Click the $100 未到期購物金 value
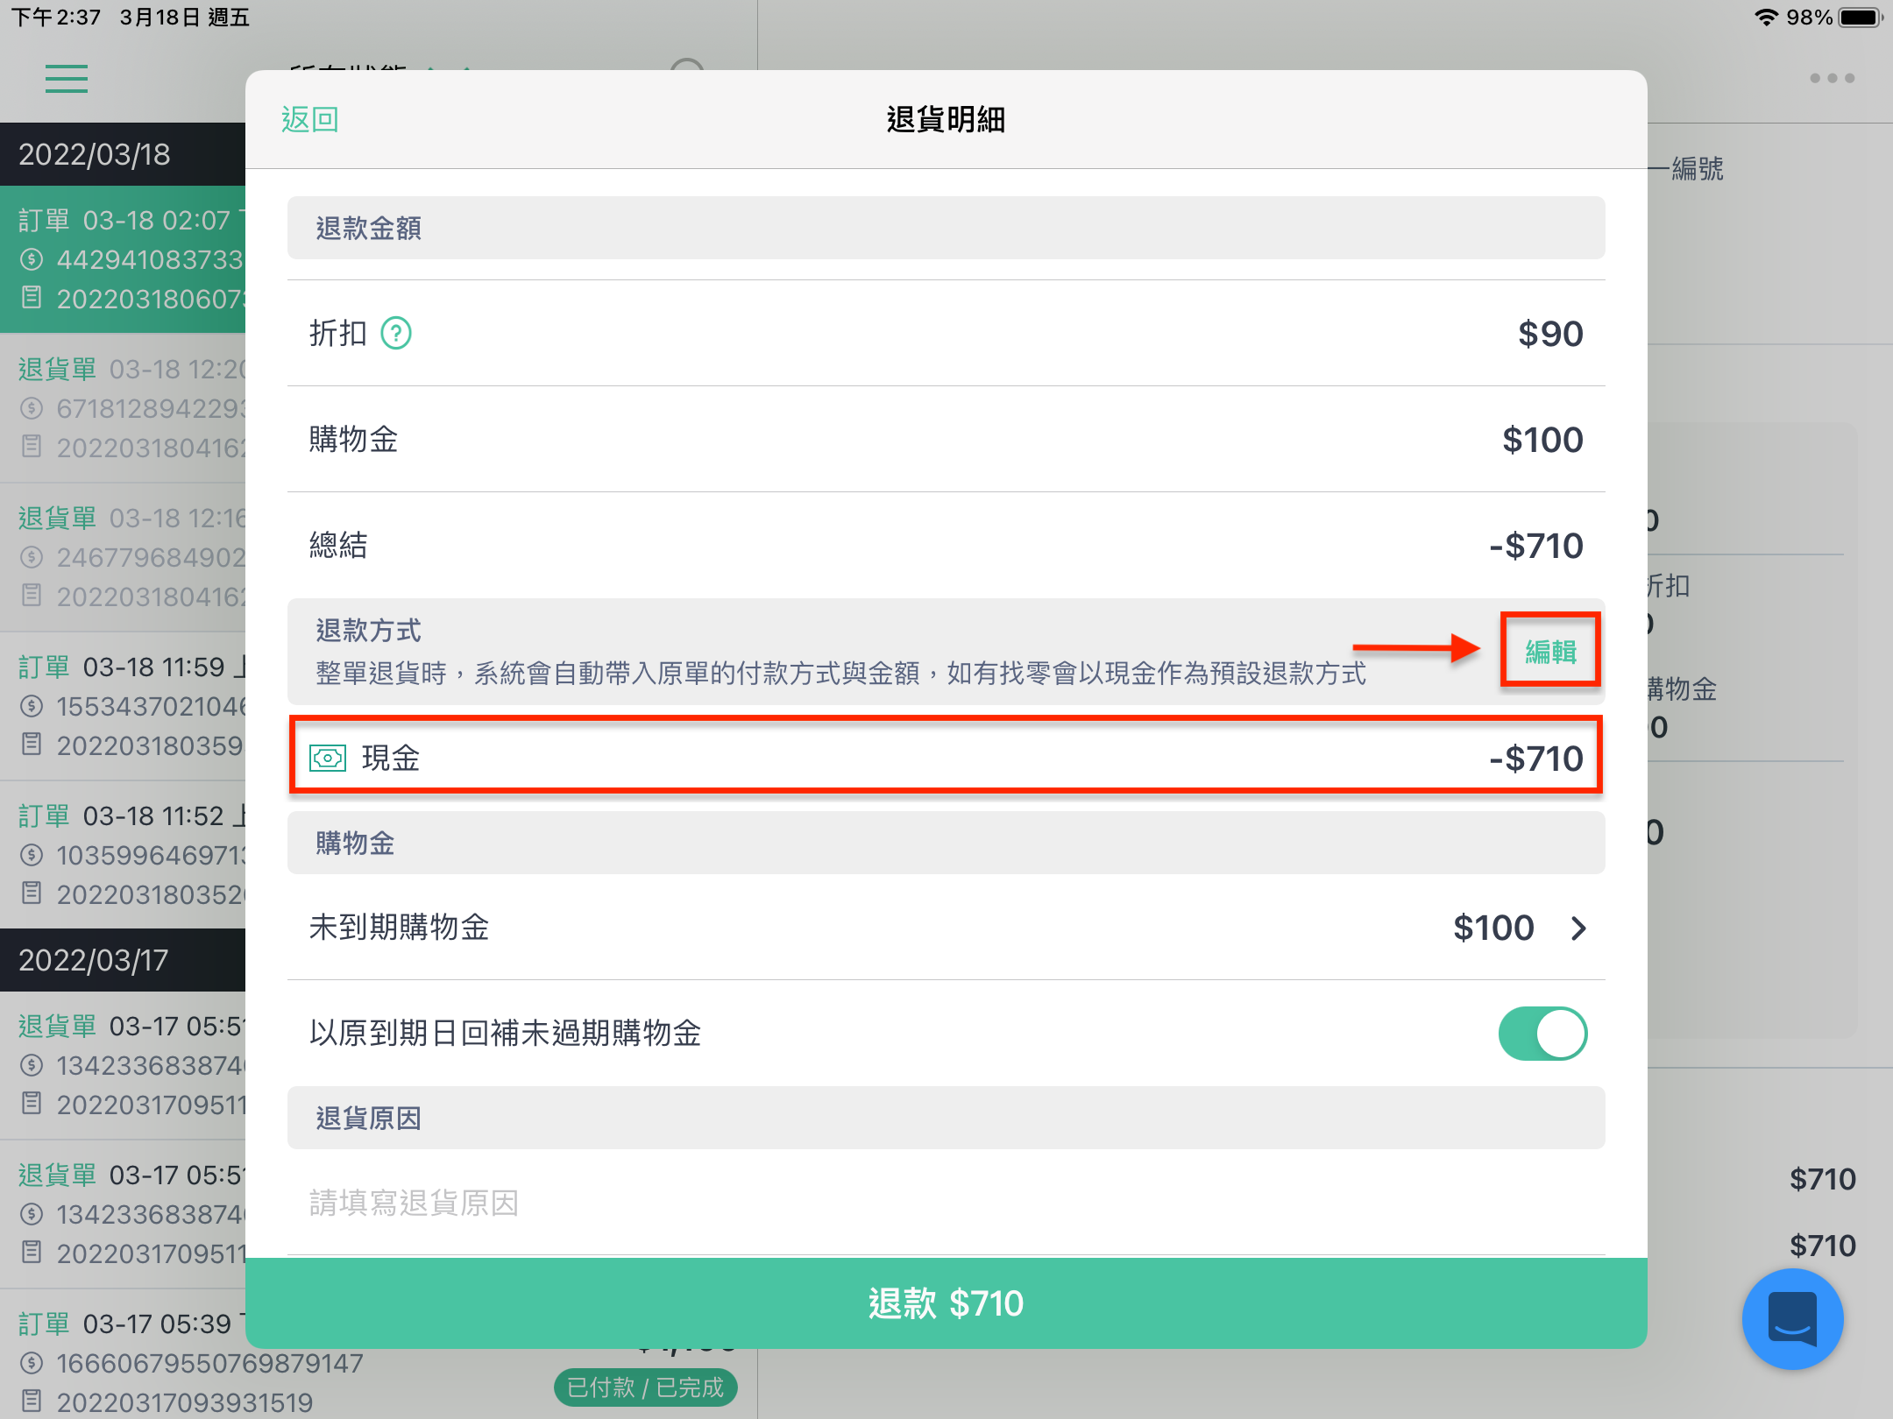 click(x=1493, y=928)
